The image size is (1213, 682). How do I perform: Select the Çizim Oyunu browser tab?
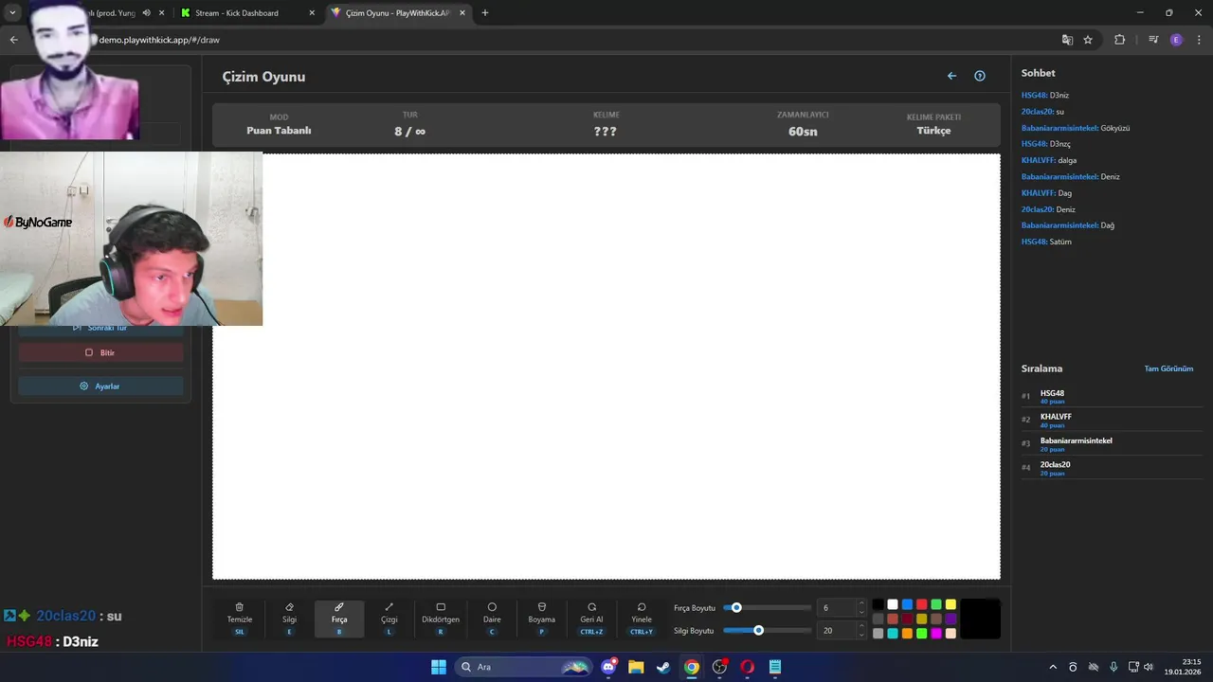pos(399,13)
